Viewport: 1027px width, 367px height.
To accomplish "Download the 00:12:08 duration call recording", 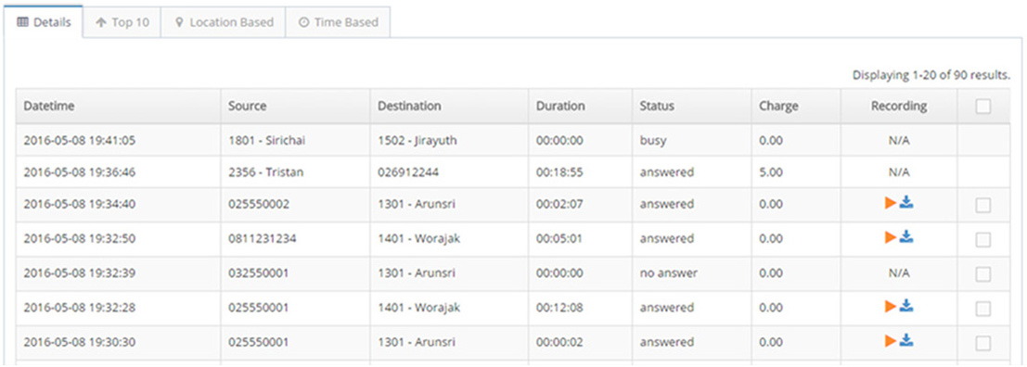I will coord(906,306).
